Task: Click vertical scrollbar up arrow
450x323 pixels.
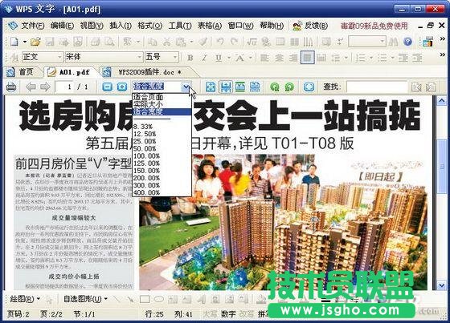Action: pos(441,100)
